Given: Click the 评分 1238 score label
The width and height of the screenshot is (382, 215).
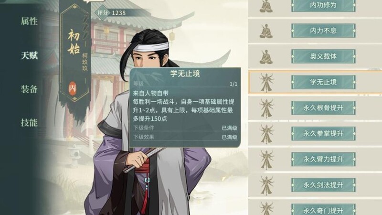Looking at the screenshot, I should click(112, 13).
